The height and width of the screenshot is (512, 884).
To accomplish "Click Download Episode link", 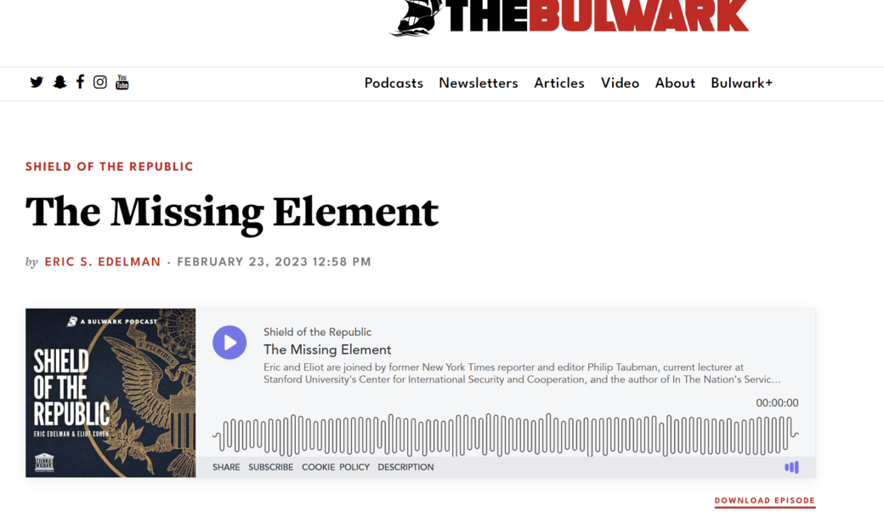I will click(x=764, y=501).
